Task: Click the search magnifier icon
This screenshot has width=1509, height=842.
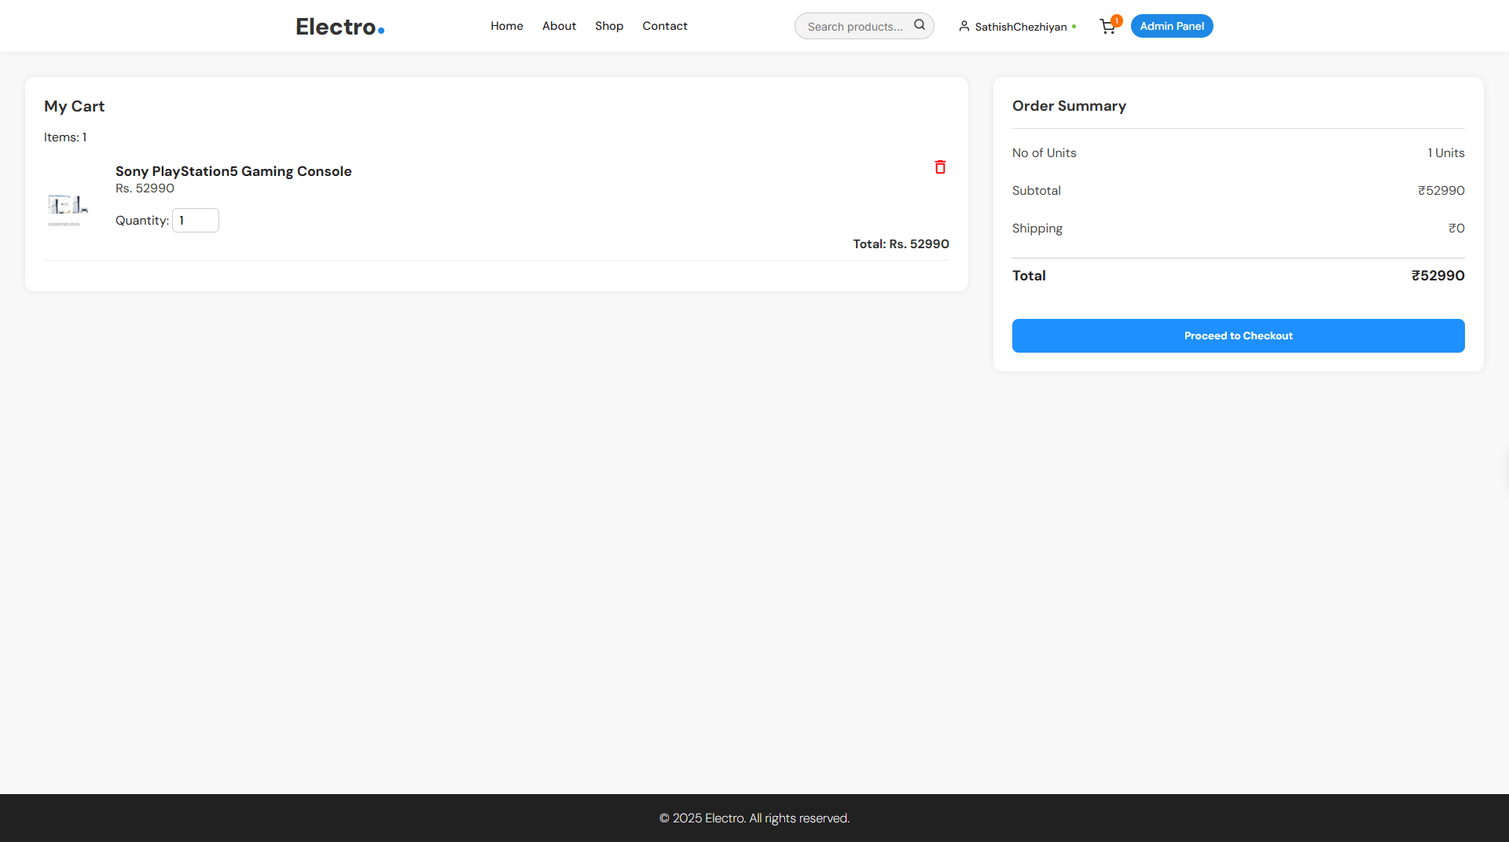Action: tap(919, 25)
